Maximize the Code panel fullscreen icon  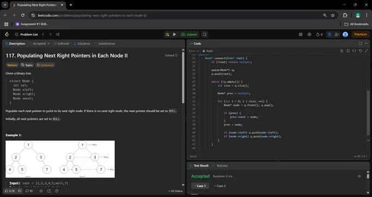[361, 44]
